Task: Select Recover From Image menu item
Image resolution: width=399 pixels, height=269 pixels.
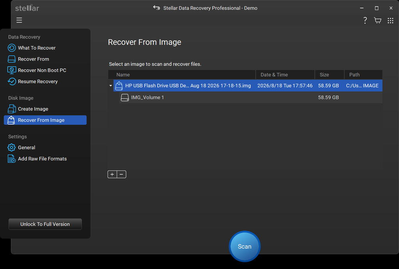Action: (x=45, y=120)
